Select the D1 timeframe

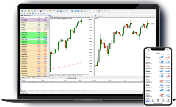[38, 13]
